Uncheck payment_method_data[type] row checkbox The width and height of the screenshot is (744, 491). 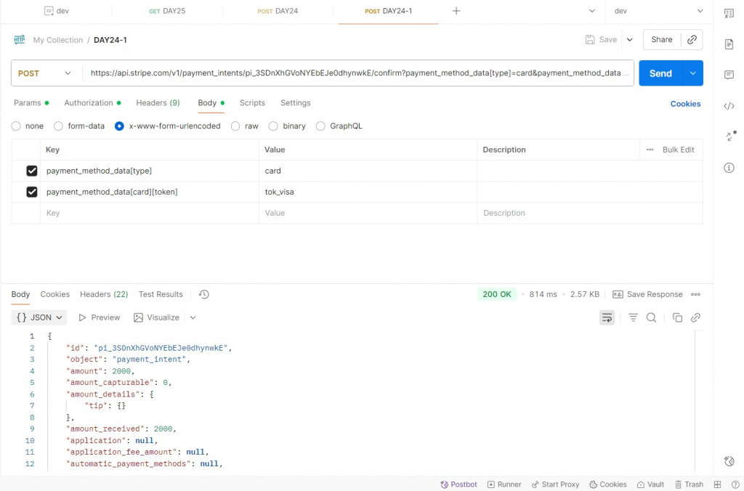32,171
